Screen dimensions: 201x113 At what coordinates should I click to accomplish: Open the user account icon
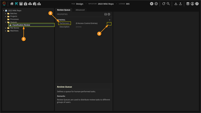click(192, 4)
